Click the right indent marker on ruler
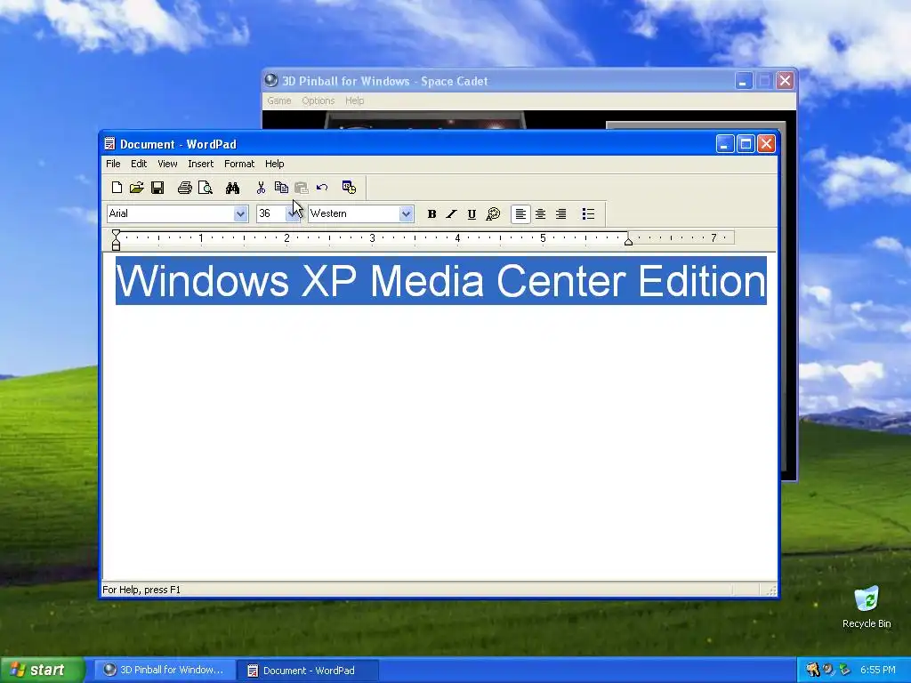This screenshot has width=911, height=683. coord(628,240)
